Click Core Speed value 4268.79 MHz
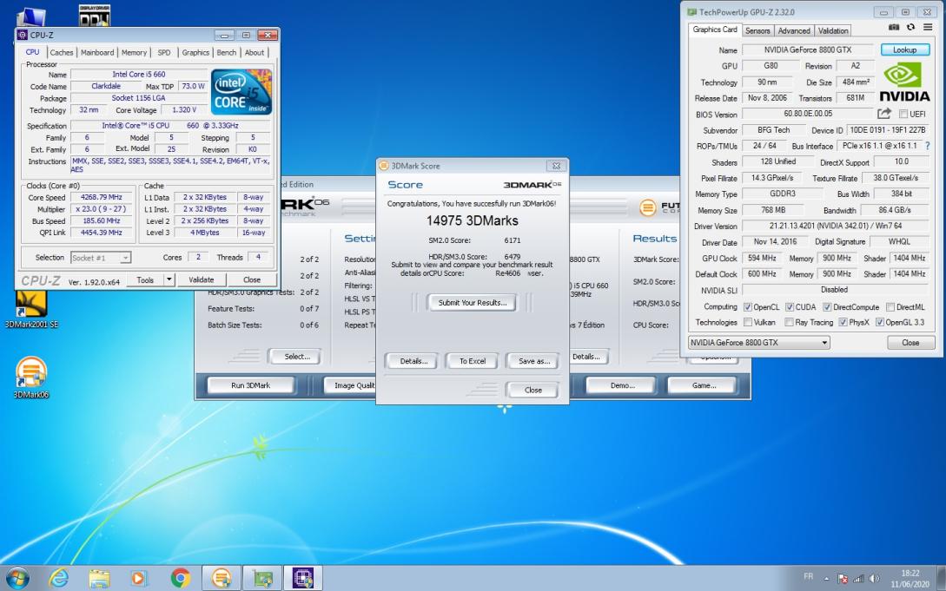 click(101, 197)
